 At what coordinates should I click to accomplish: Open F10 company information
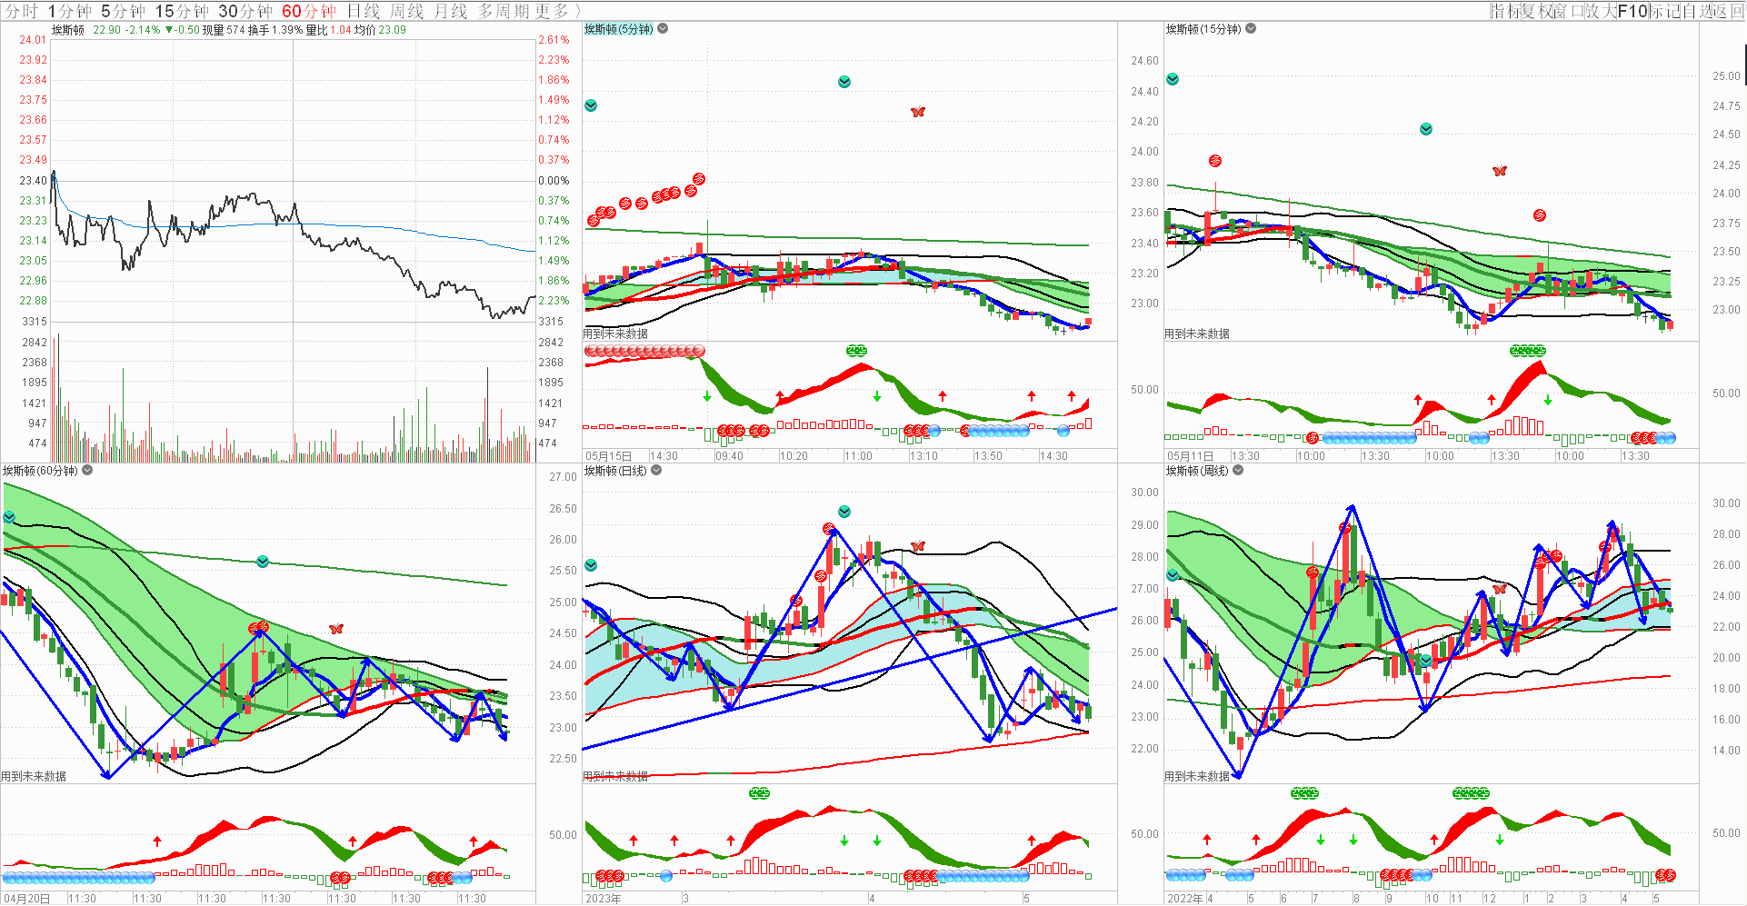click(1633, 11)
